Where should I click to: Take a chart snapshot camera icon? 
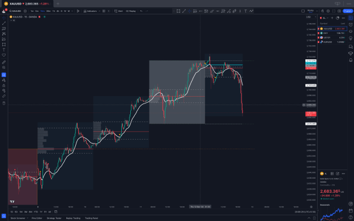pos(339,11)
